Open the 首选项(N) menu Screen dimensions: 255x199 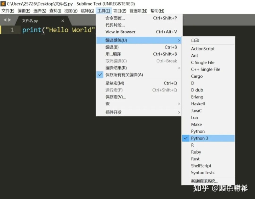[138, 11]
